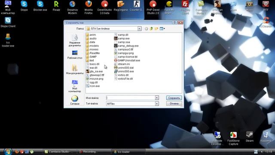
Task: Click the Отмена button
Action: pyautogui.click(x=174, y=104)
